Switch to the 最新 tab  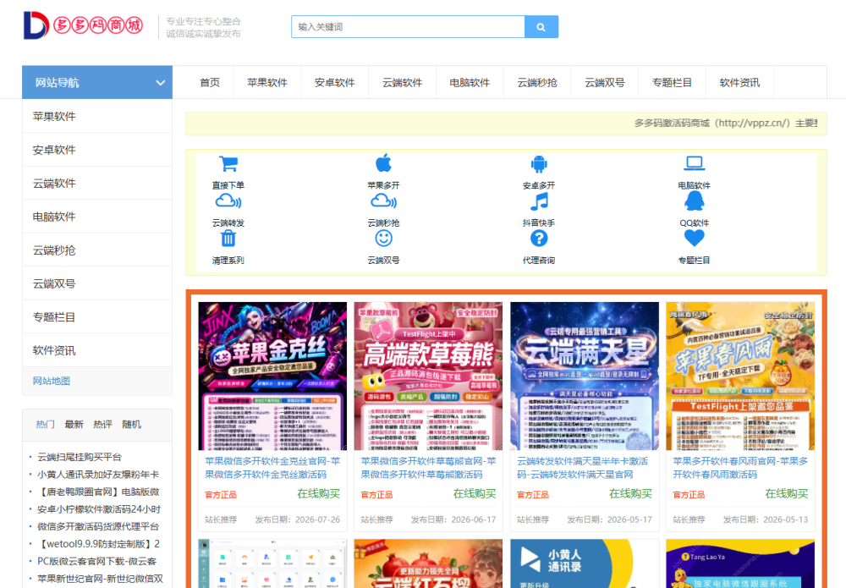tap(74, 425)
